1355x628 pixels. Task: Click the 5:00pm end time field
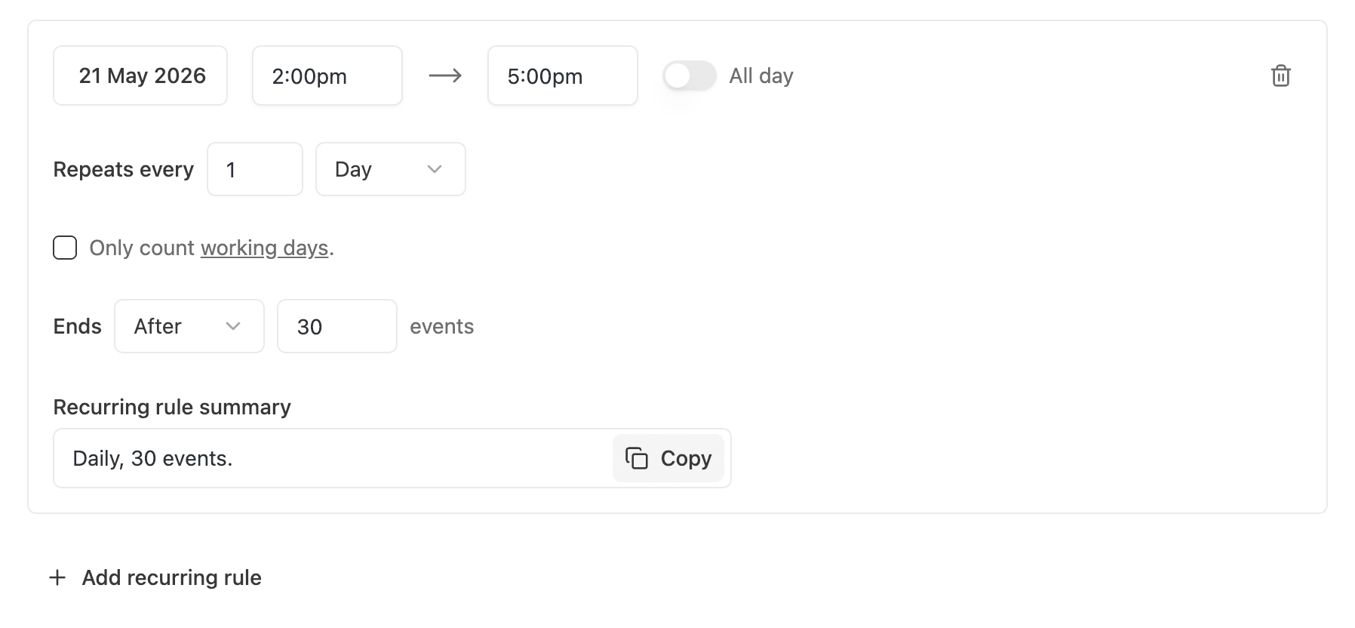[562, 75]
